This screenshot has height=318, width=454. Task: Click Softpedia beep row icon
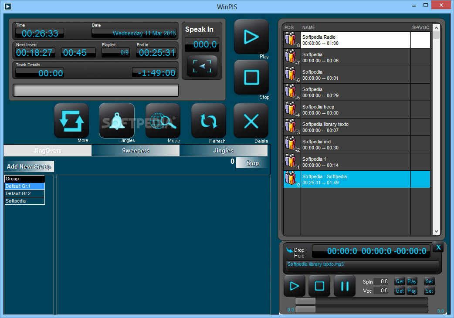[291, 108]
